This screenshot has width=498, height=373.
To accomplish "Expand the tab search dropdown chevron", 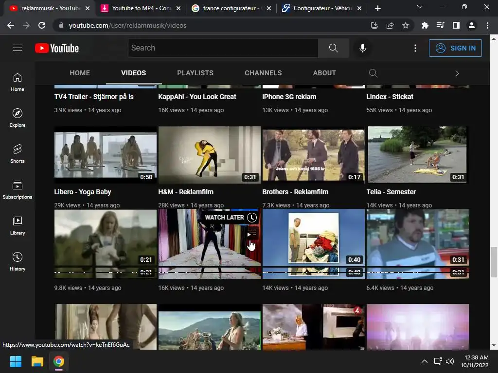I will point(420,7).
